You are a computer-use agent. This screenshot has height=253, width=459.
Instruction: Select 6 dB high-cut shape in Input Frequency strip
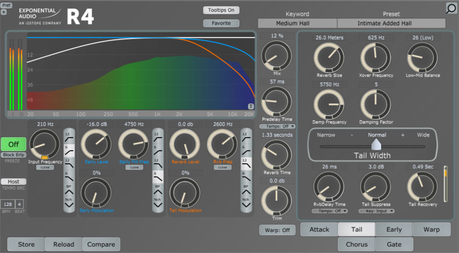[69, 177]
